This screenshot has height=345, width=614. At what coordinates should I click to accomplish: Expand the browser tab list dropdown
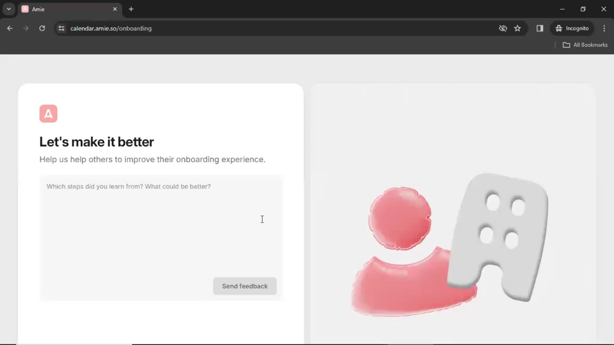(9, 9)
